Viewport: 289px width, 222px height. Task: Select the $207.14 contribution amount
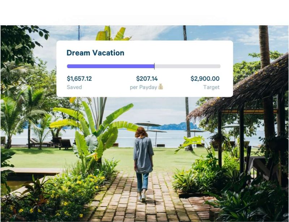point(147,78)
